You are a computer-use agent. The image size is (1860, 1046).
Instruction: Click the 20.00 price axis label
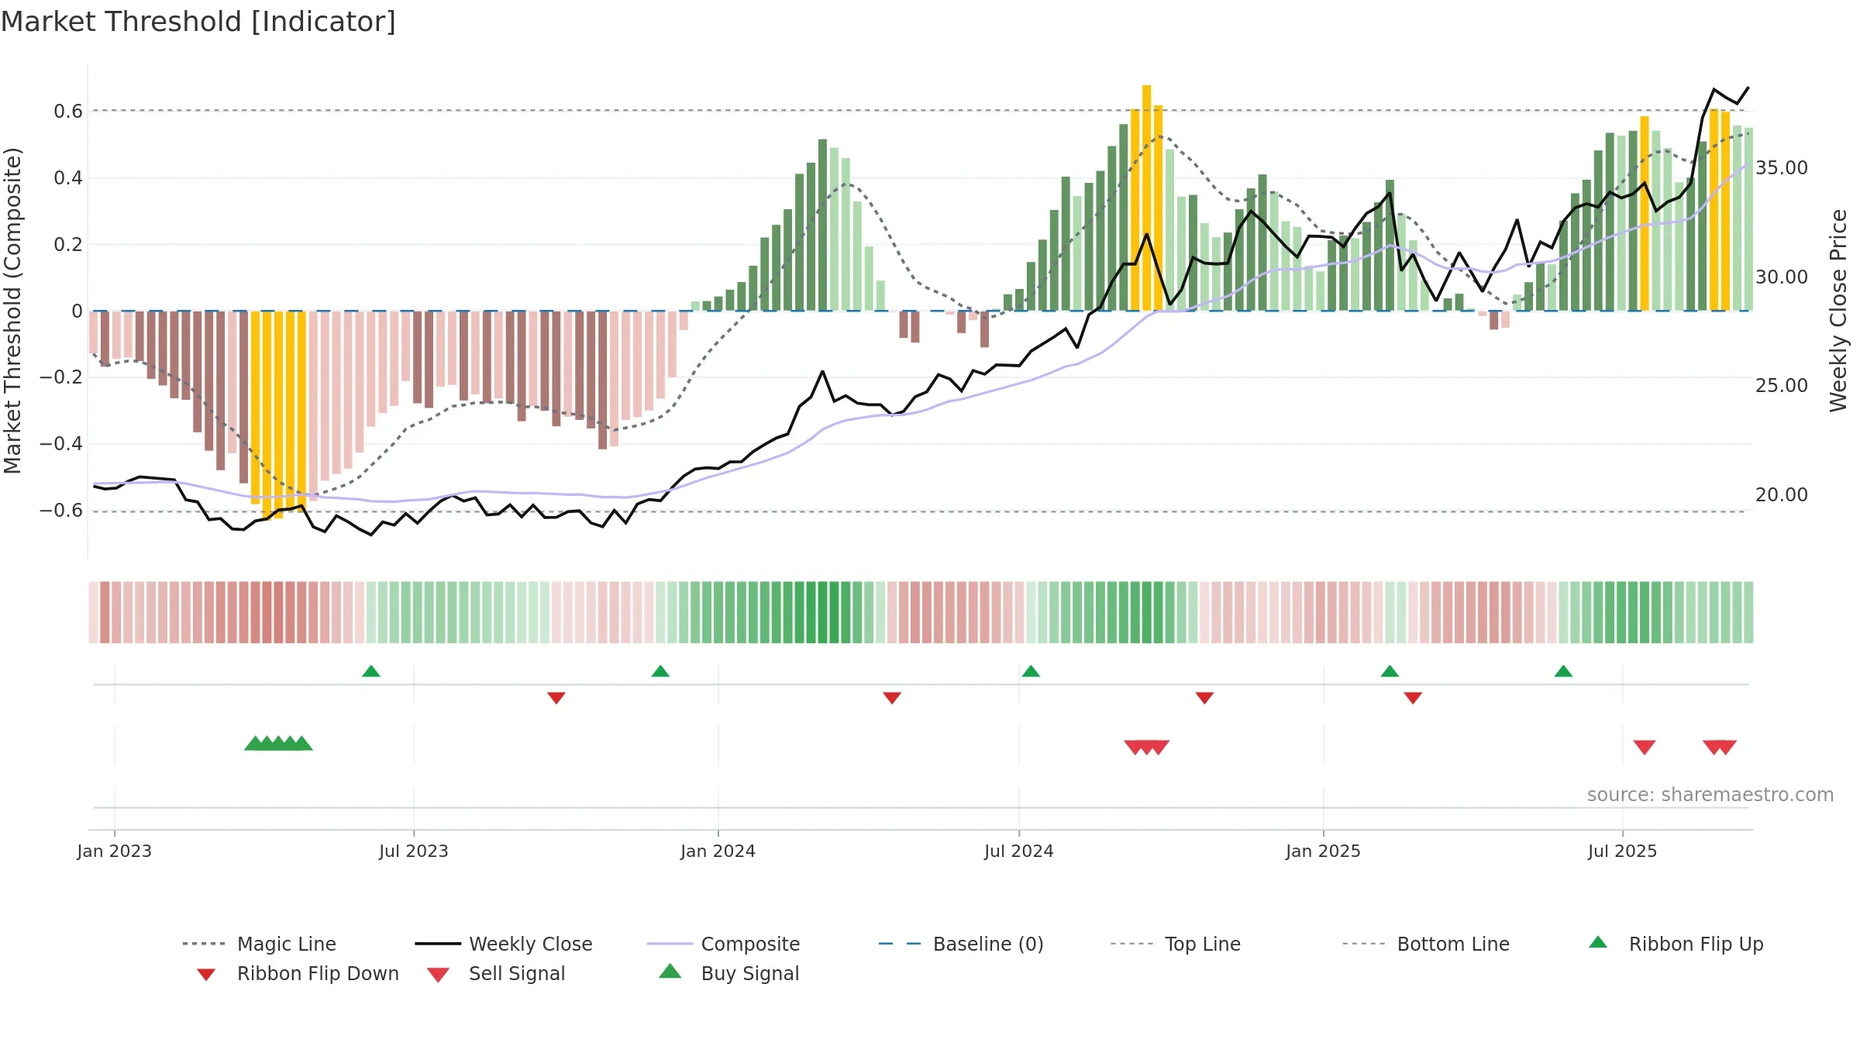(1782, 495)
